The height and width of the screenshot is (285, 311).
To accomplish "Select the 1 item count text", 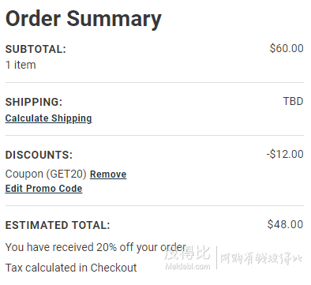I will 21,65.
